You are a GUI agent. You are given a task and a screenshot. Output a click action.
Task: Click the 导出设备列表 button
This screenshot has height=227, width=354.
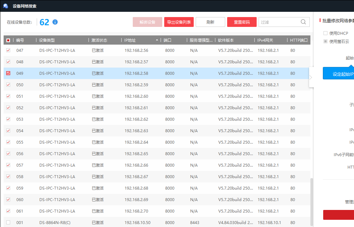point(179,22)
